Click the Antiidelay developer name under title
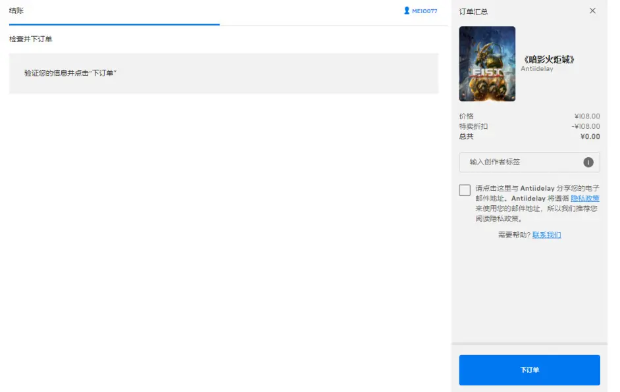 point(537,69)
